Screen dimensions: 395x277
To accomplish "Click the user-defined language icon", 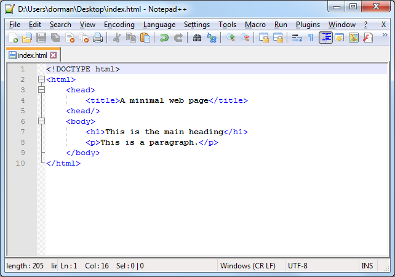I will (340, 38).
